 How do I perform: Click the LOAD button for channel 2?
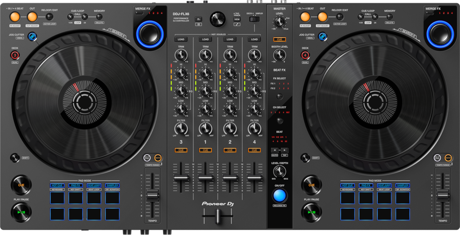click(x=230, y=39)
